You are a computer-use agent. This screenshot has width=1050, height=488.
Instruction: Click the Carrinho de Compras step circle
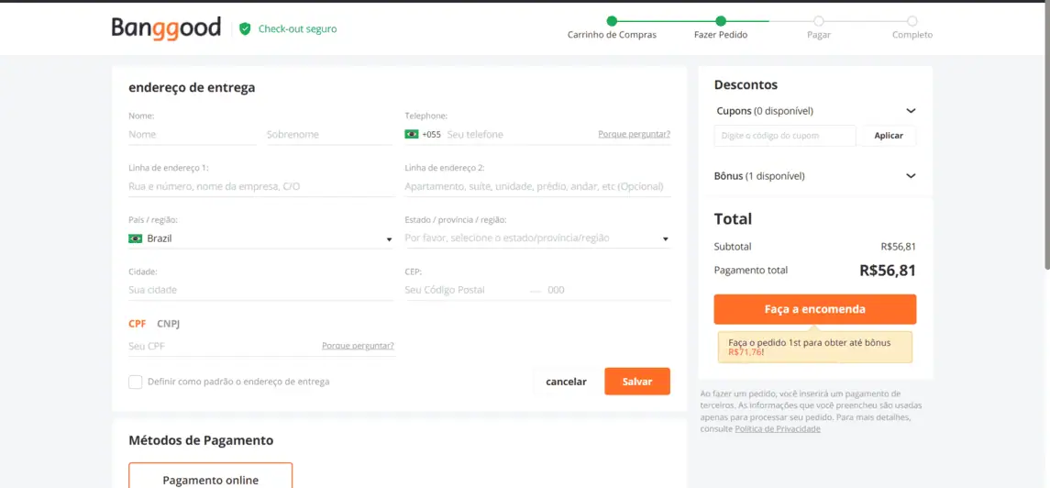pos(612,21)
